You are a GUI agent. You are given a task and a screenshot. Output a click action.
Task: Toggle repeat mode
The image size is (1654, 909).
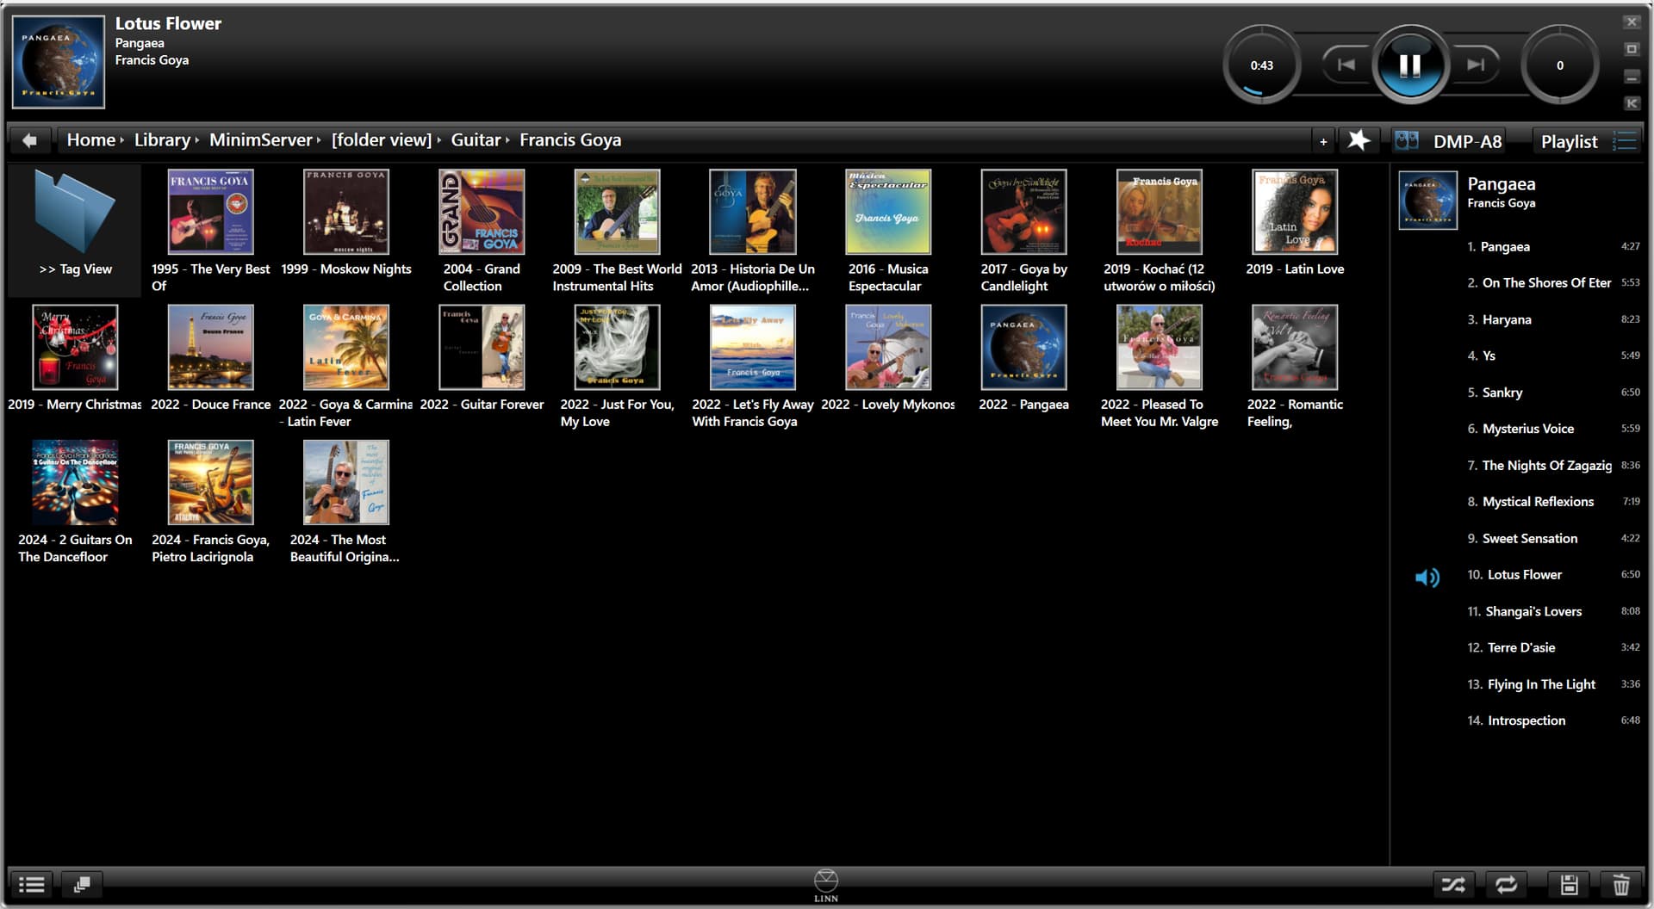[x=1506, y=885]
